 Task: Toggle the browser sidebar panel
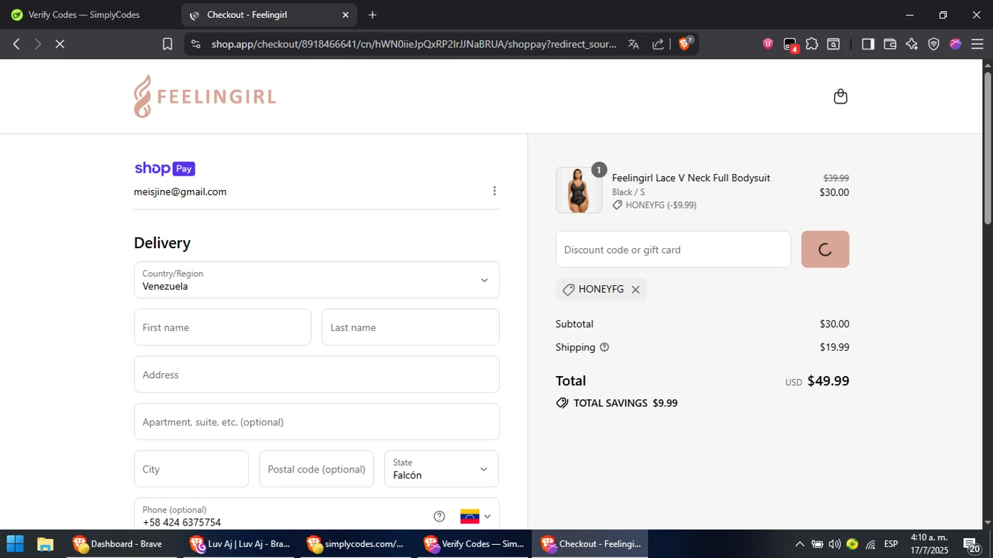pos(868,44)
